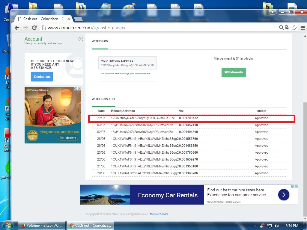Click the speaker volume tray icon
The image size is (307, 230).
click(276, 226)
